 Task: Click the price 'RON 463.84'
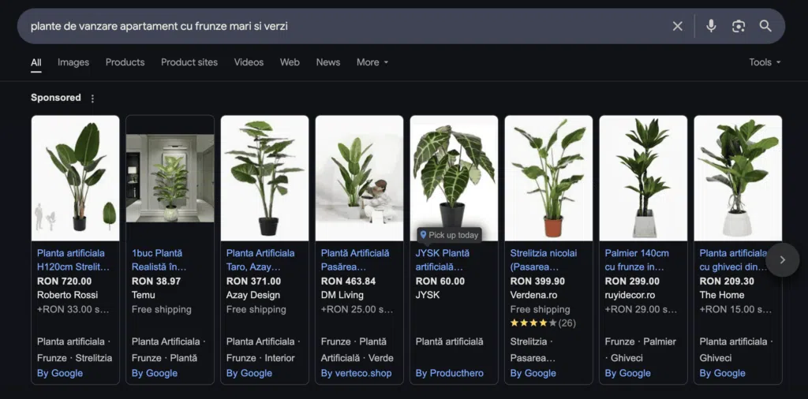click(x=348, y=282)
